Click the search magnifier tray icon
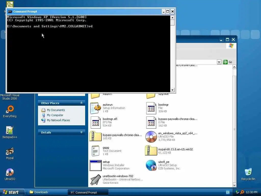 tap(242, 192)
